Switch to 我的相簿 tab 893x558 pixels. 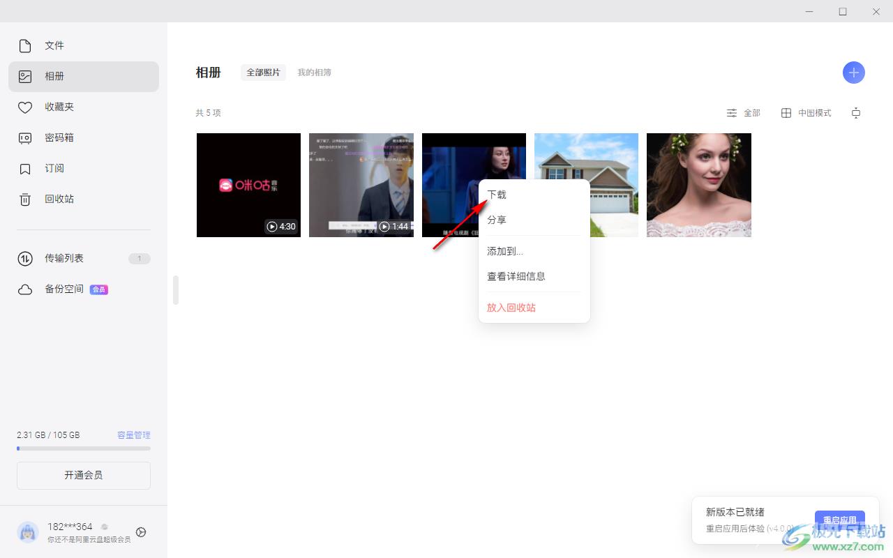[315, 73]
